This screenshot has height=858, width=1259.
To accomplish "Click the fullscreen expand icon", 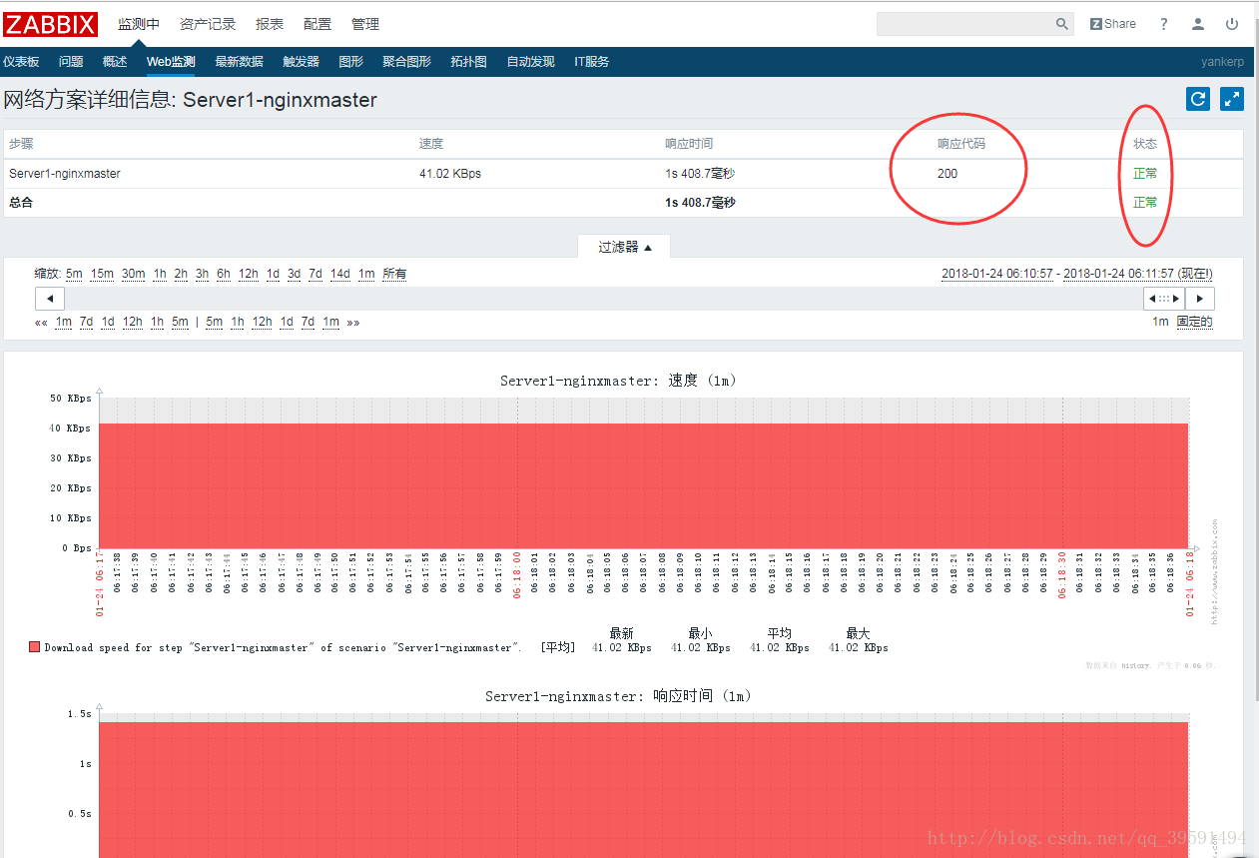I will pyautogui.click(x=1231, y=99).
